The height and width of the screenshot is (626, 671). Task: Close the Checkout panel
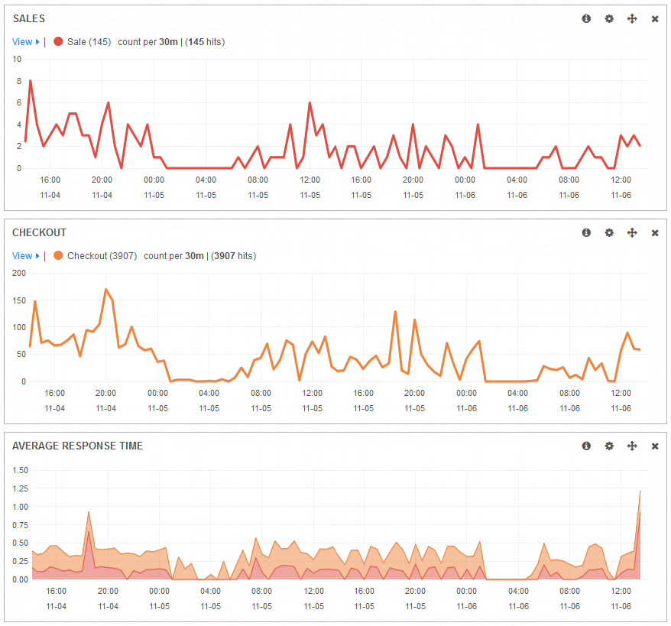pos(655,232)
